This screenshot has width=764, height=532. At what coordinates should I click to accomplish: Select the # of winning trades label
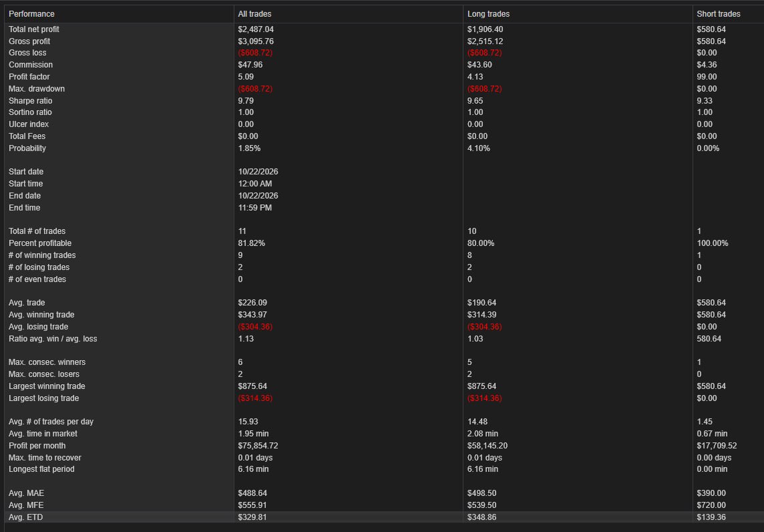(x=42, y=255)
